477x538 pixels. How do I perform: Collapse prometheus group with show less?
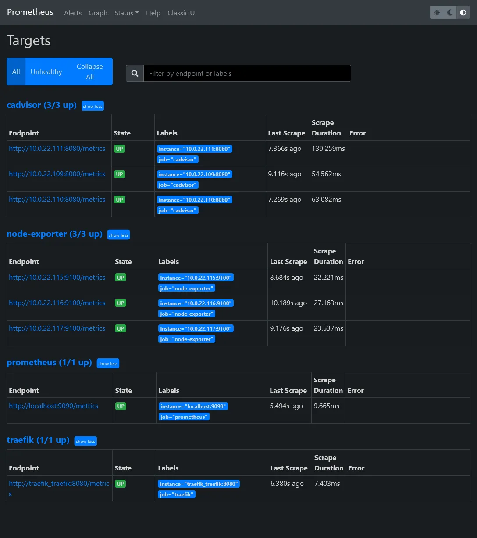[108, 363]
